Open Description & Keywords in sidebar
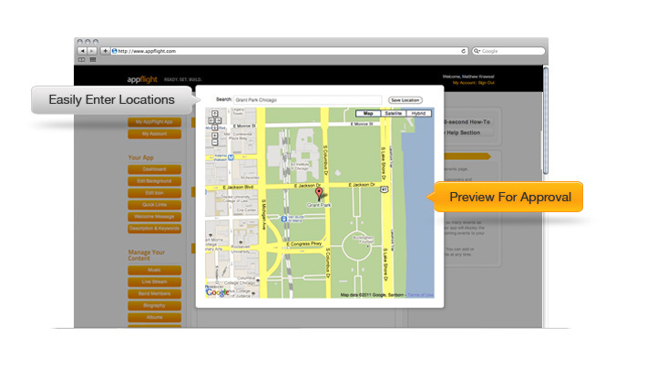The width and height of the screenshot is (667, 387). tap(154, 229)
